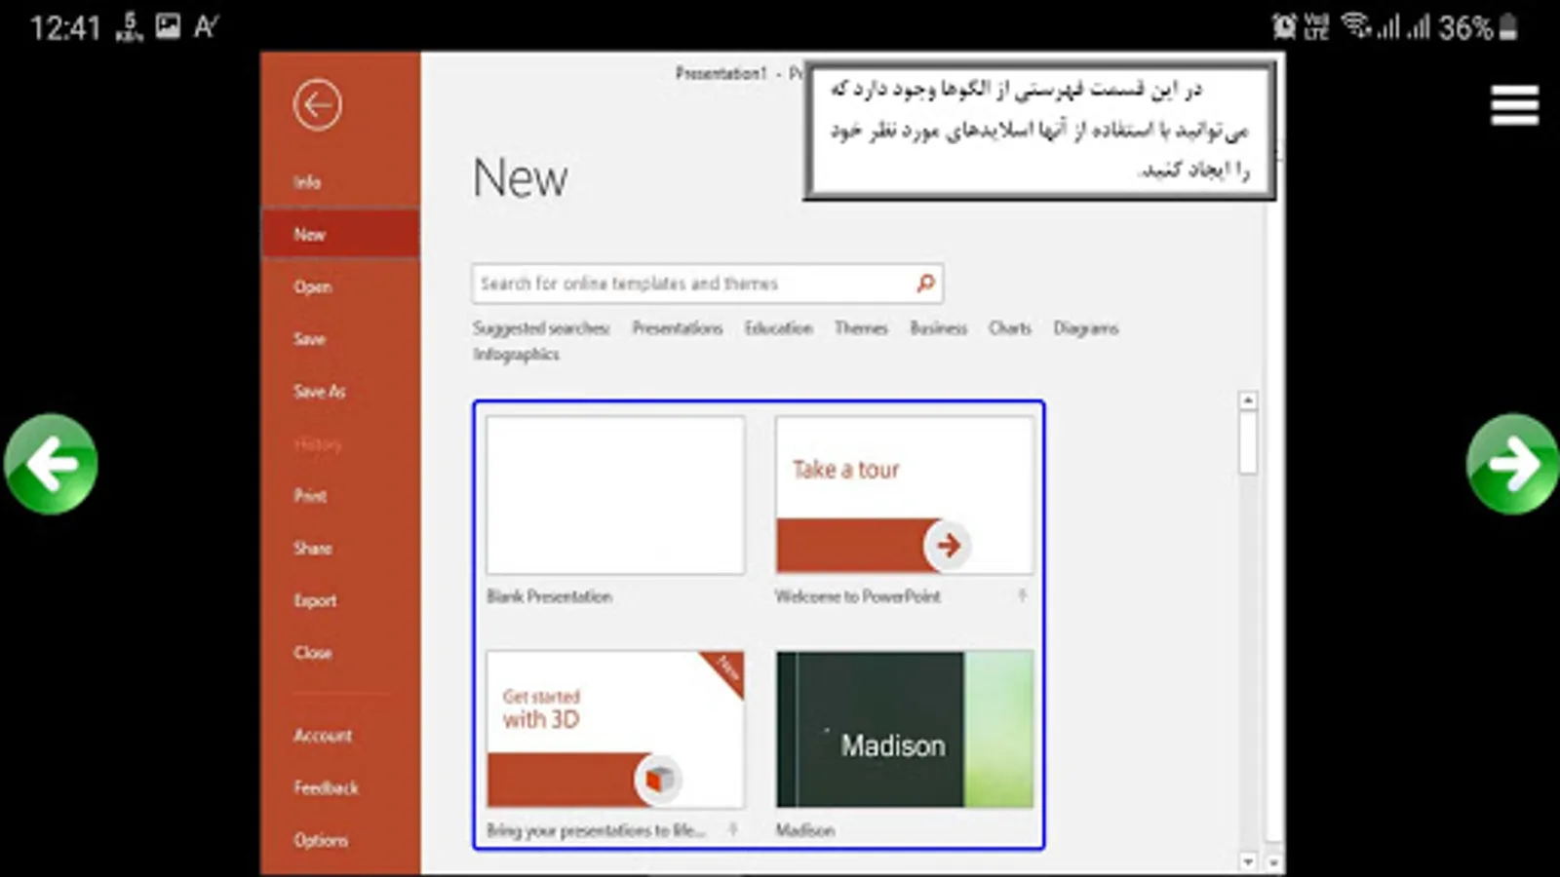
Task: Select the Get started with 3D template
Action: (615, 729)
